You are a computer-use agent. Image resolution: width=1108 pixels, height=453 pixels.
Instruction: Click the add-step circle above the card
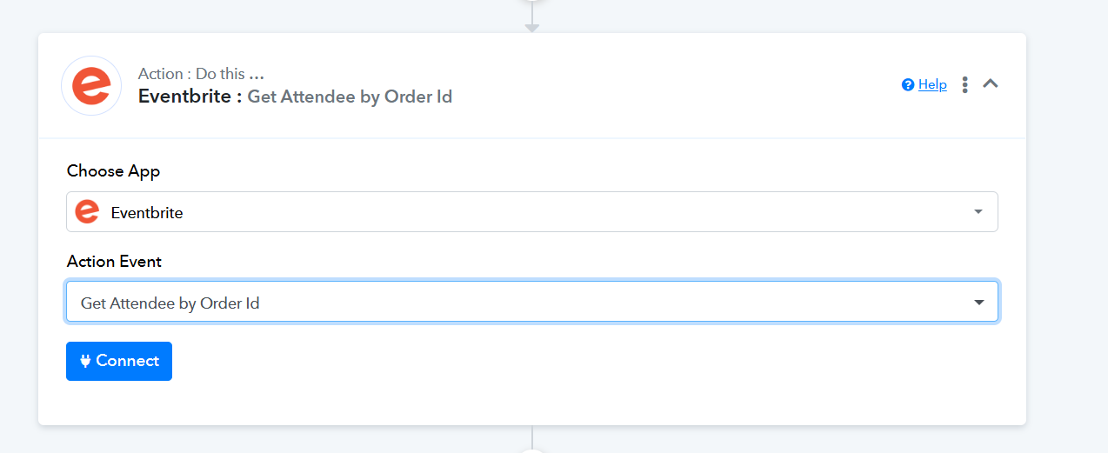[532, 3]
